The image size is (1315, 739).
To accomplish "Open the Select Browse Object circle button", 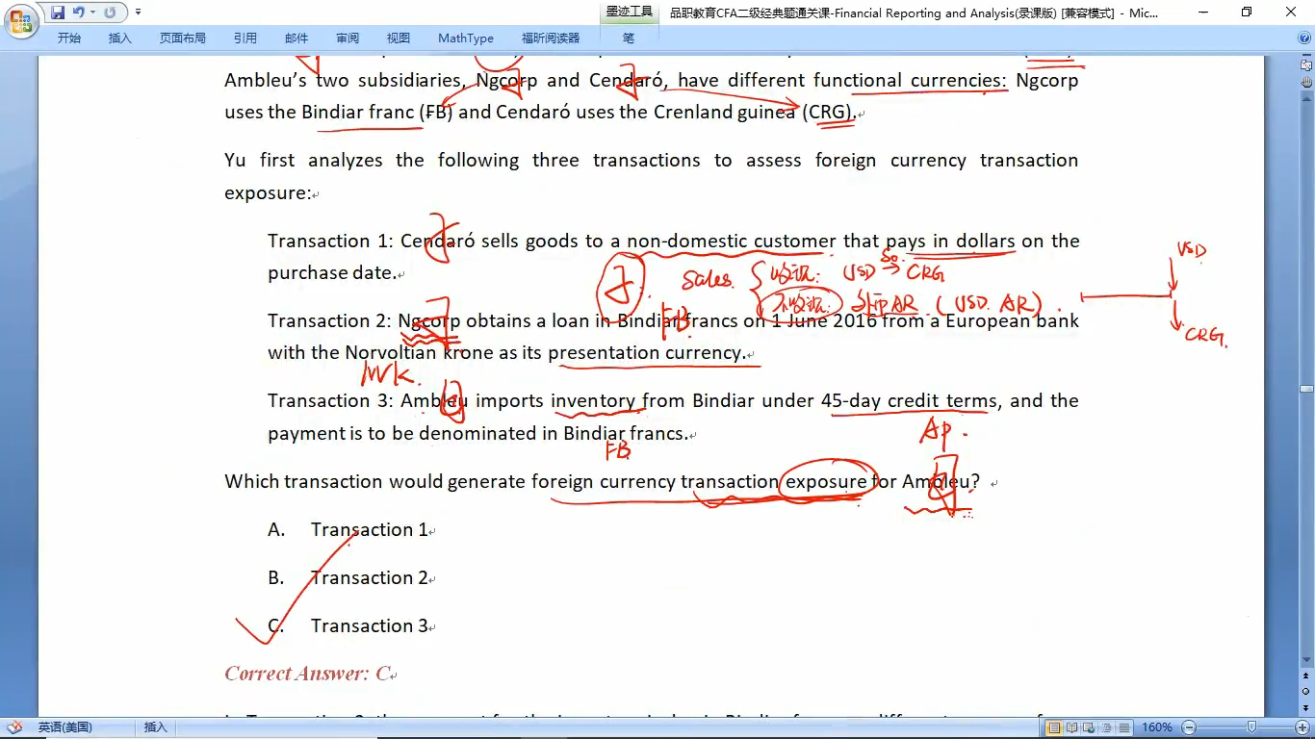I will (x=1306, y=692).
